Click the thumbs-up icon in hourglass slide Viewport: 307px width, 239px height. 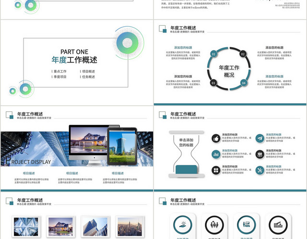tap(216, 138)
